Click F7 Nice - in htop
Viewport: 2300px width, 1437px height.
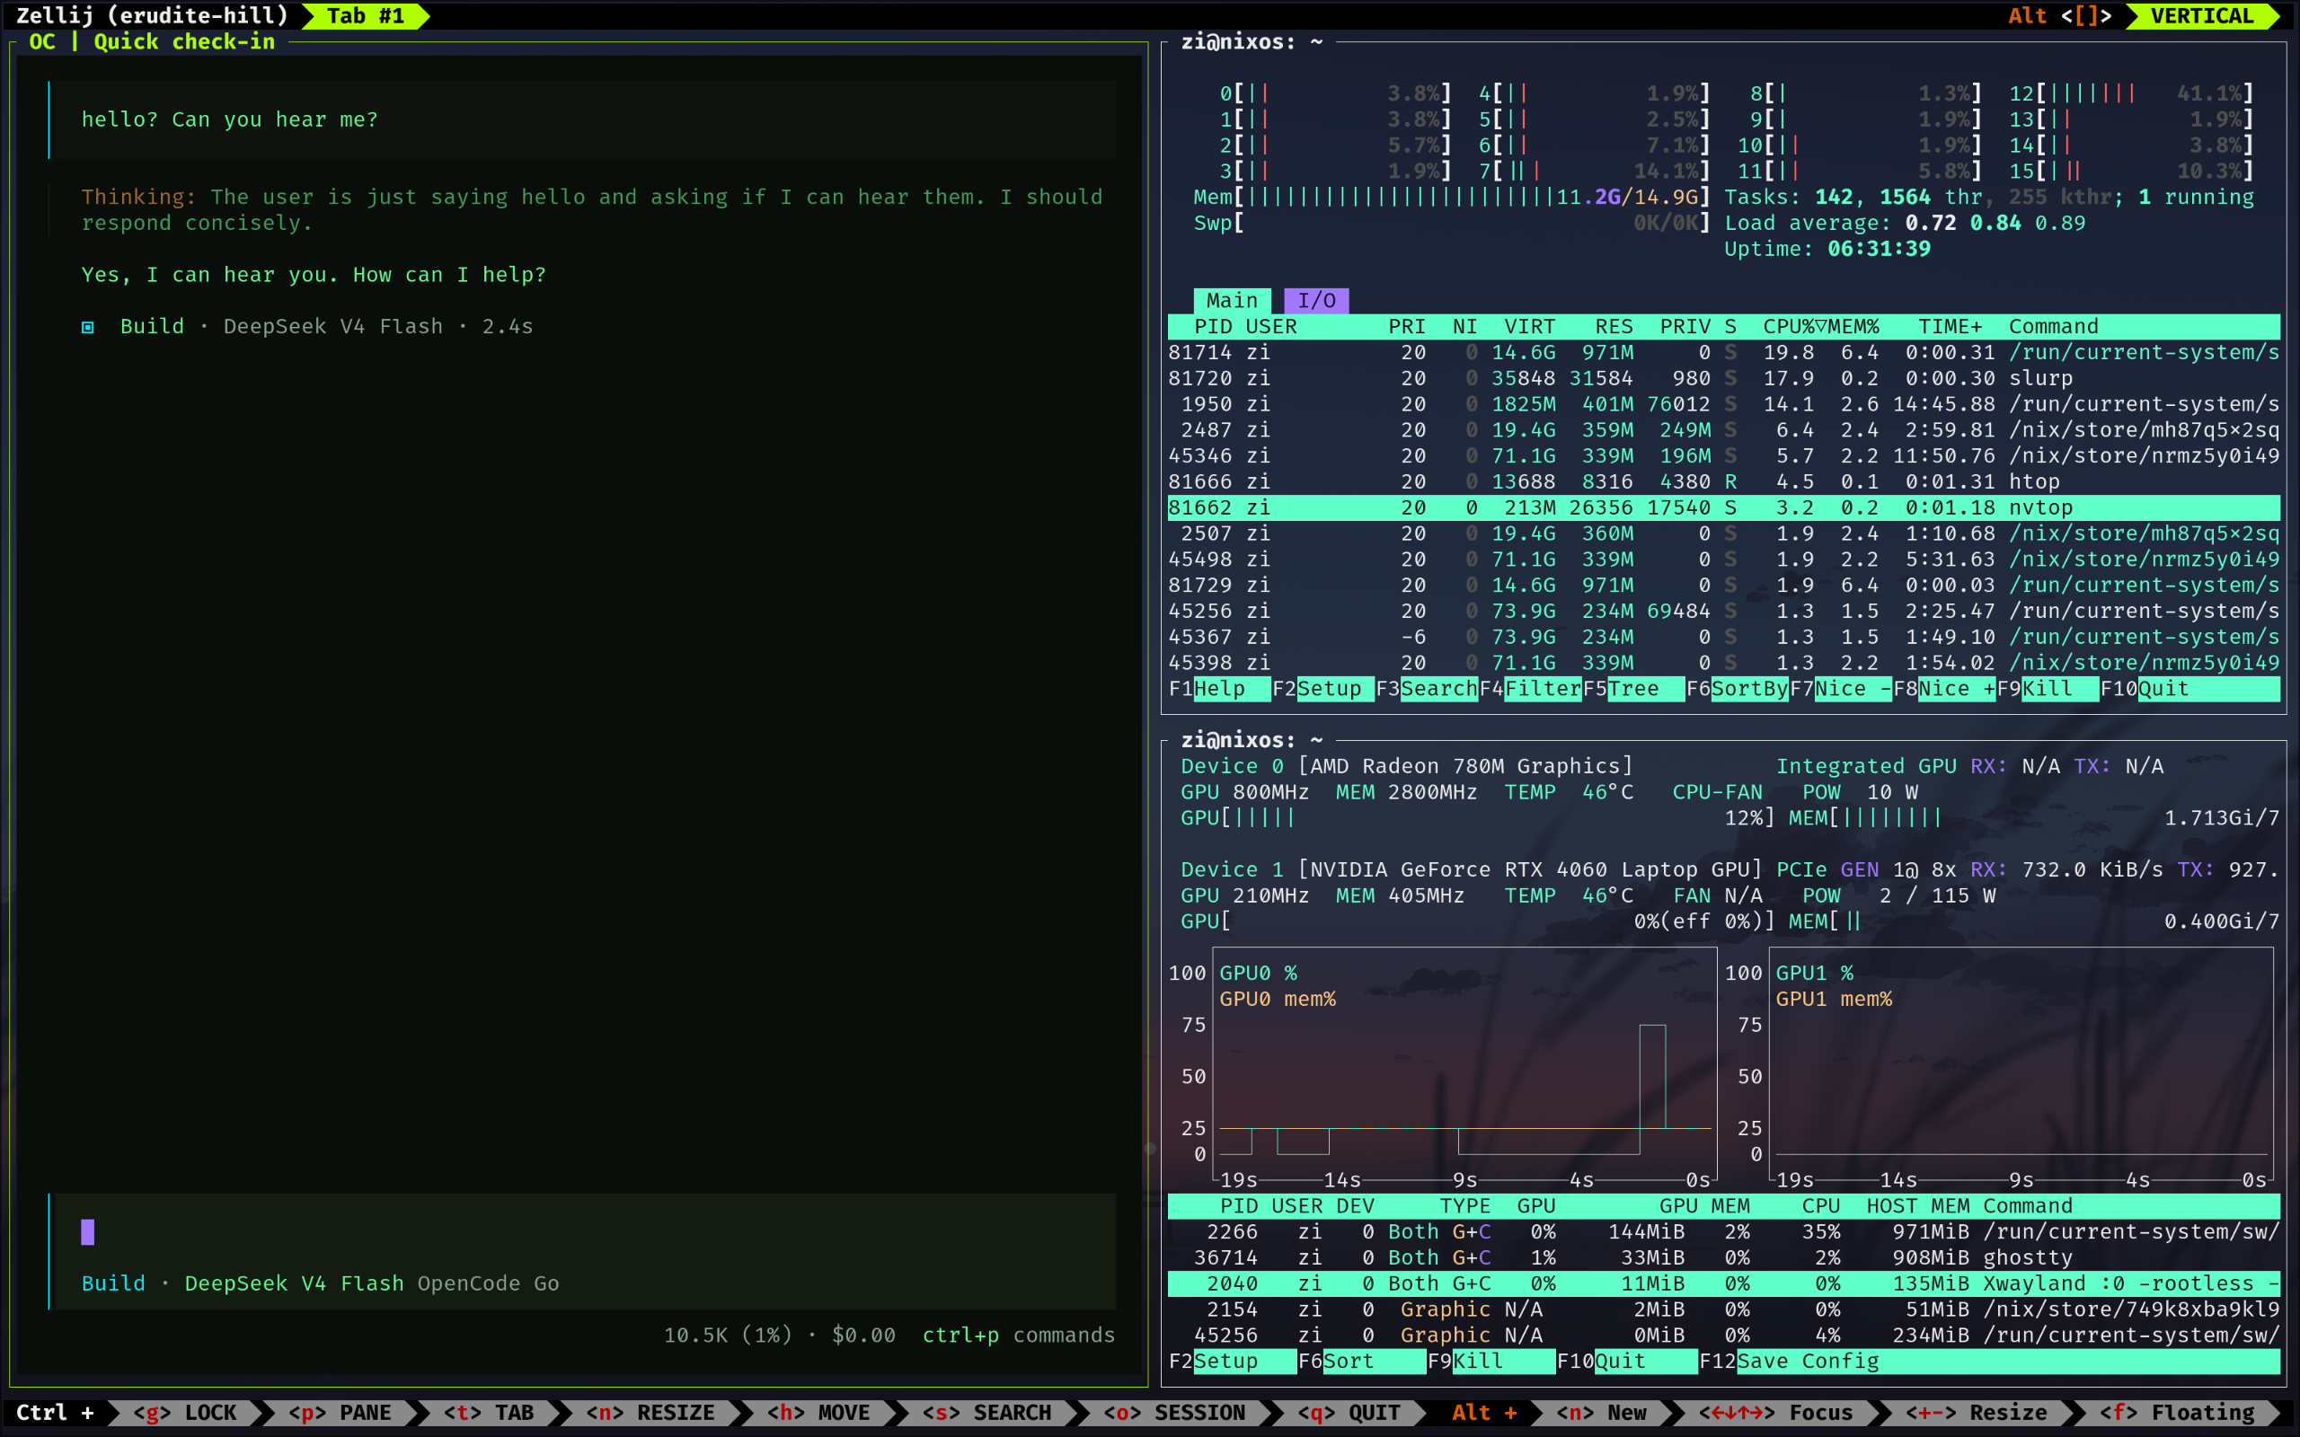click(1841, 689)
